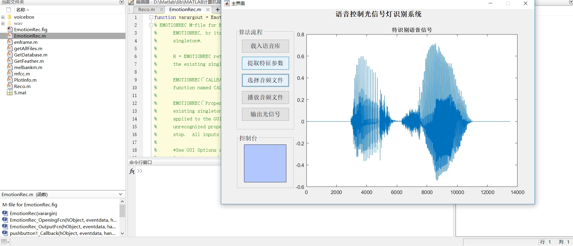Click the EmotionRec_OpeningFcn function icon
Viewport: 573px width, 246px height.
tap(5, 220)
